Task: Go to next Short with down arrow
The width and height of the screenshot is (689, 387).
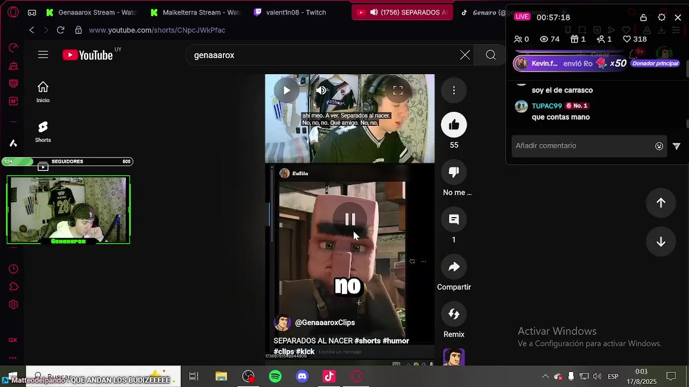Action: 661,242
